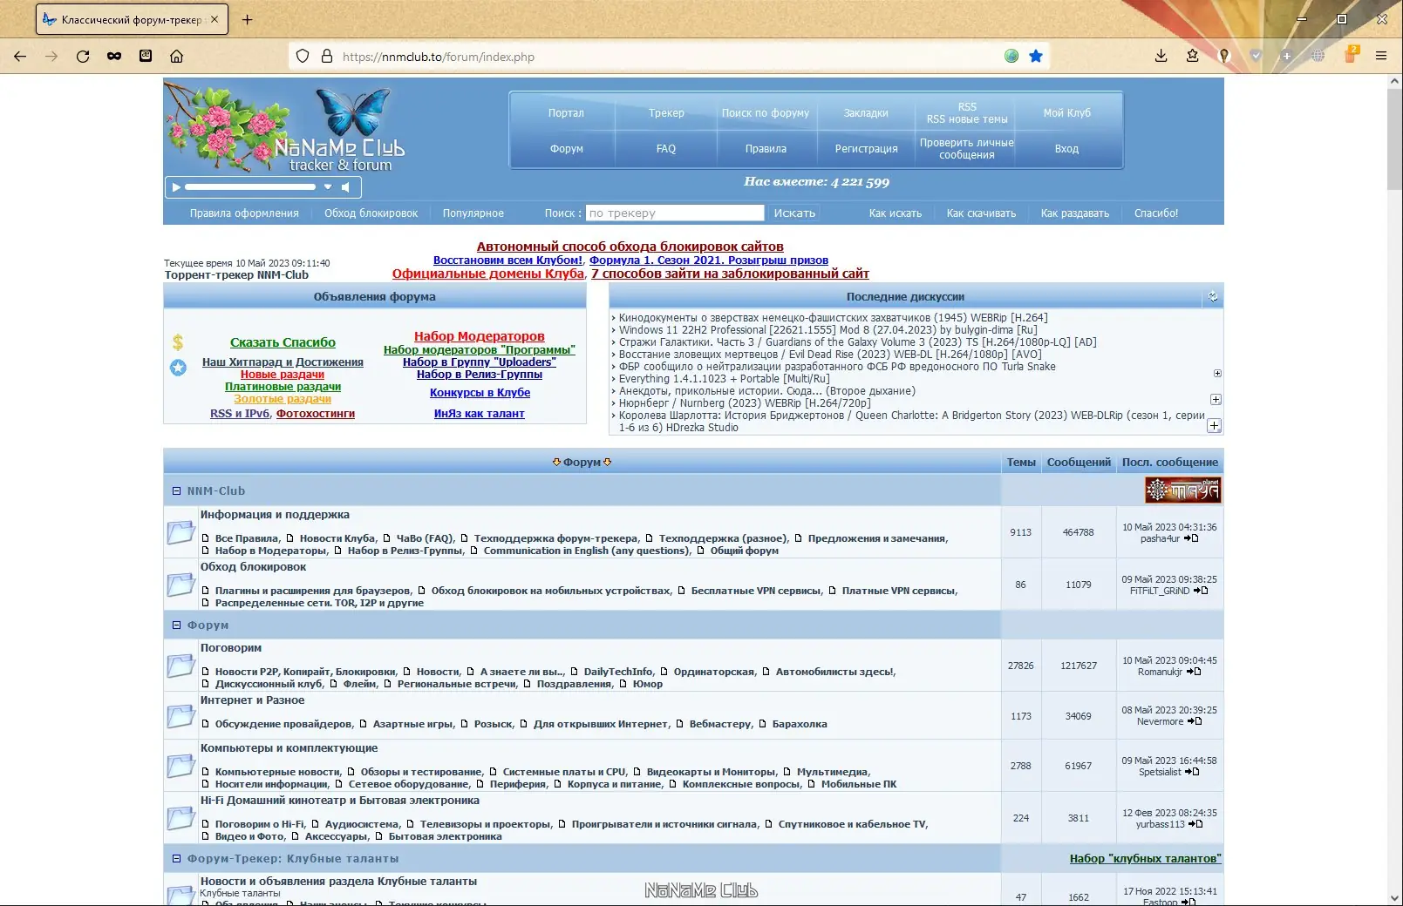Click the largest plus button in discussions panel
1403x906 pixels.
point(1214,426)
